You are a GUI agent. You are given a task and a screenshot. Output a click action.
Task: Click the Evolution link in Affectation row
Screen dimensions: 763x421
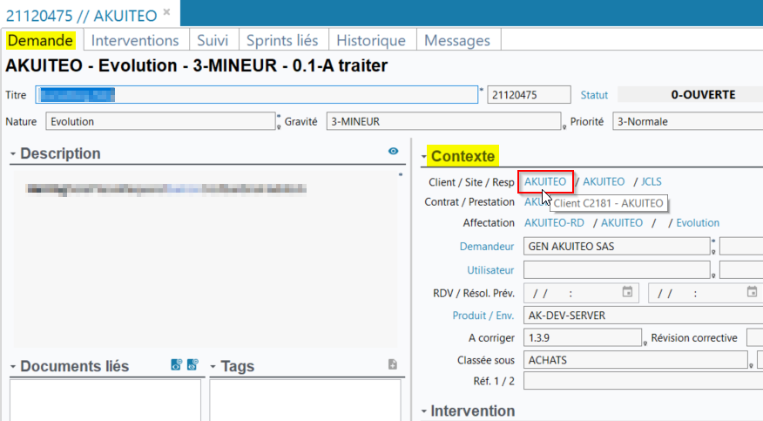coord(698,223)
